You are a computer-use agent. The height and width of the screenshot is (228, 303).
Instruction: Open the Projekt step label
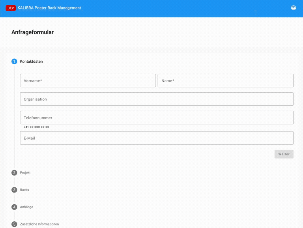click(25, 172)
